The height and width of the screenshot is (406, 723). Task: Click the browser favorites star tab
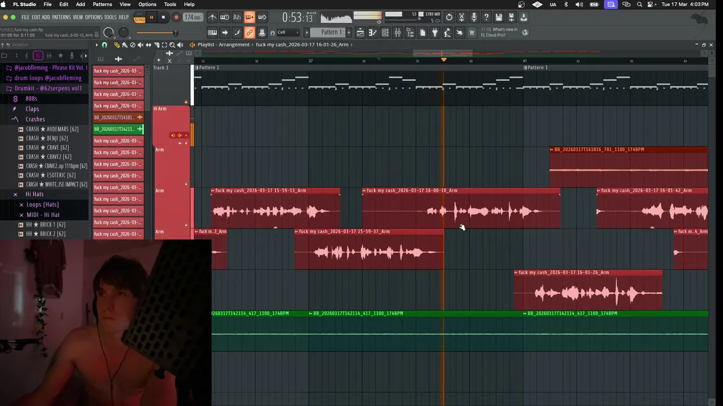pos(60,55)
